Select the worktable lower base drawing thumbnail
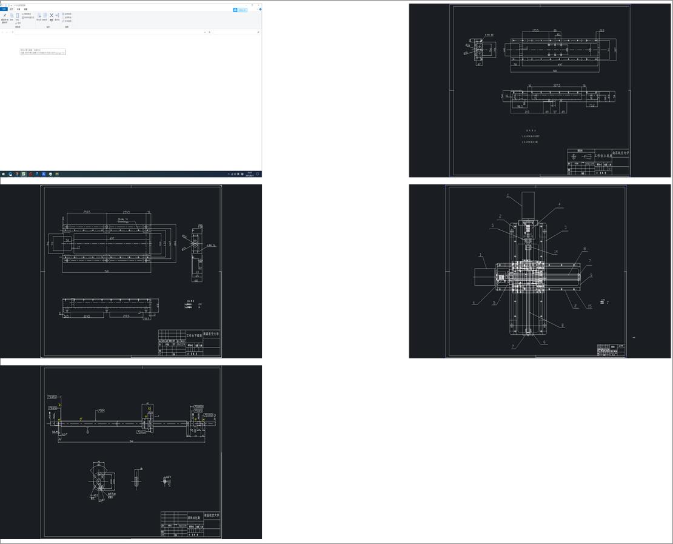Screen dimensions: 673x544 coord(131,271)
